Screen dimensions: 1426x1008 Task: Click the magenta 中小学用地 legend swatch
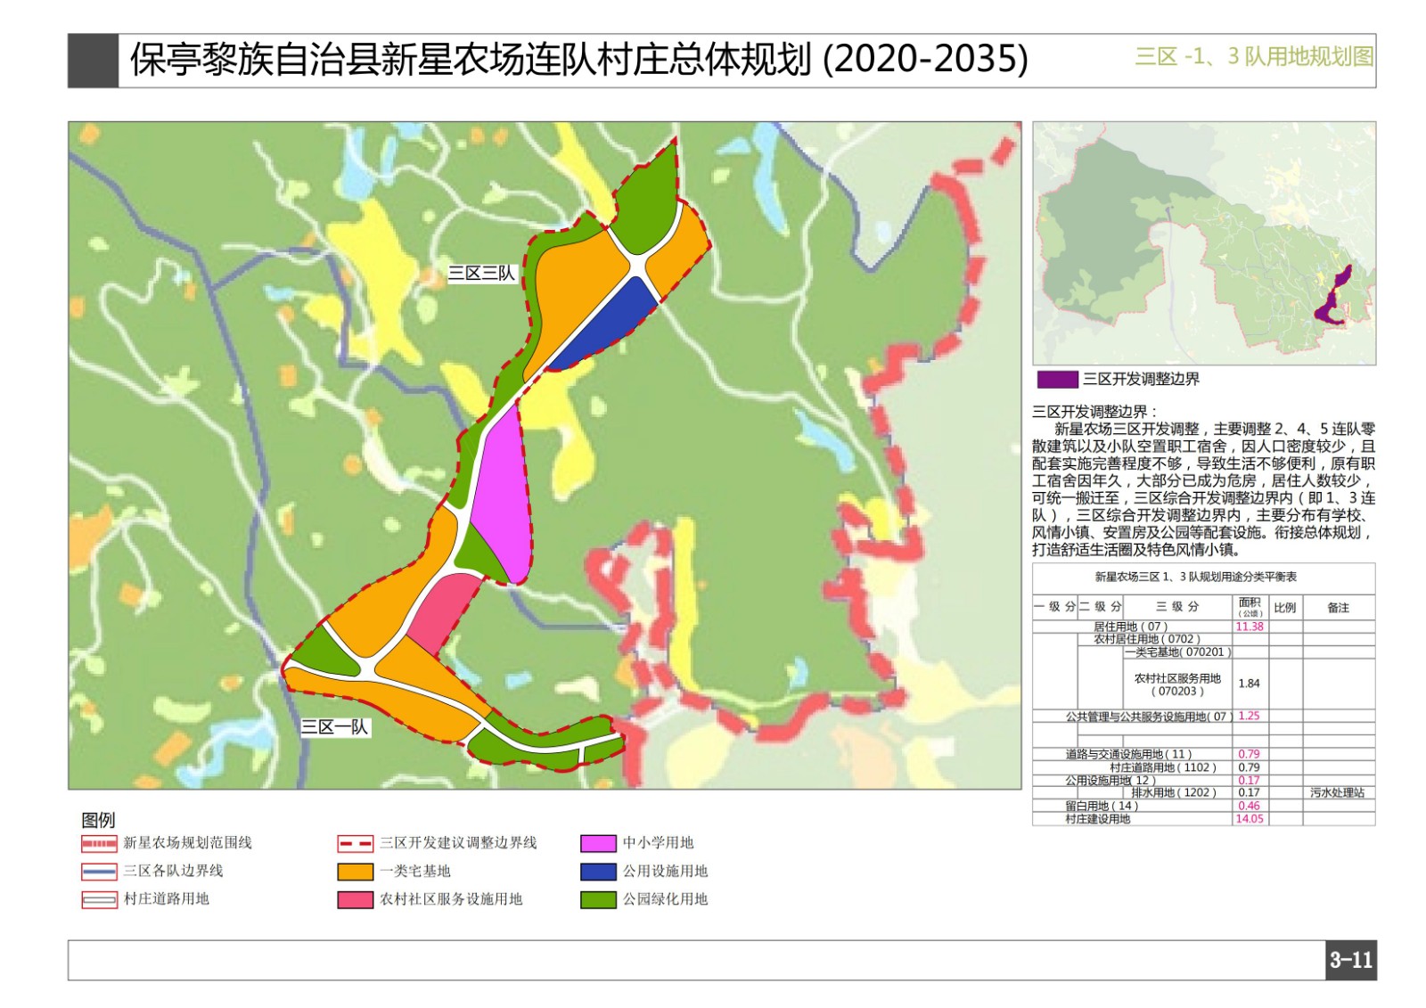pos(597,843)
